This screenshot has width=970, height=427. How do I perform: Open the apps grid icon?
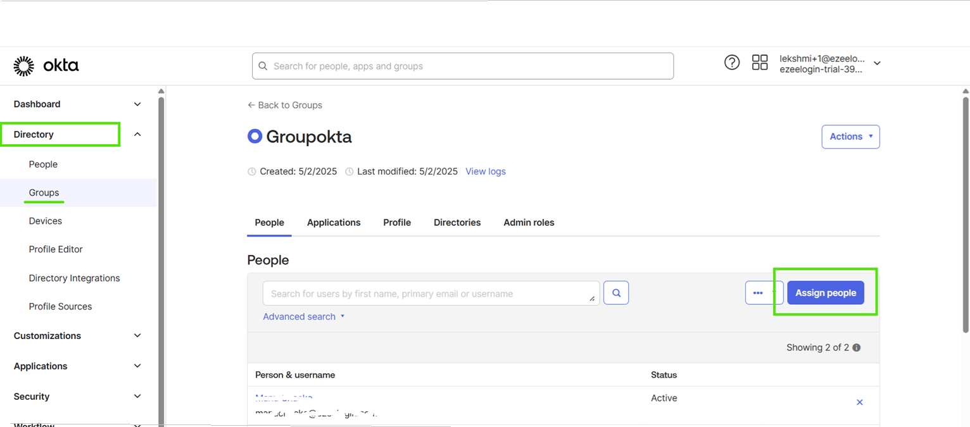coord(760,63)
